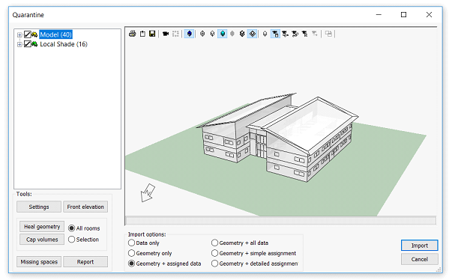Viewport: 452px width, 280px height.
Task: Click the Heal geometry button
Action: pos(42,227)
